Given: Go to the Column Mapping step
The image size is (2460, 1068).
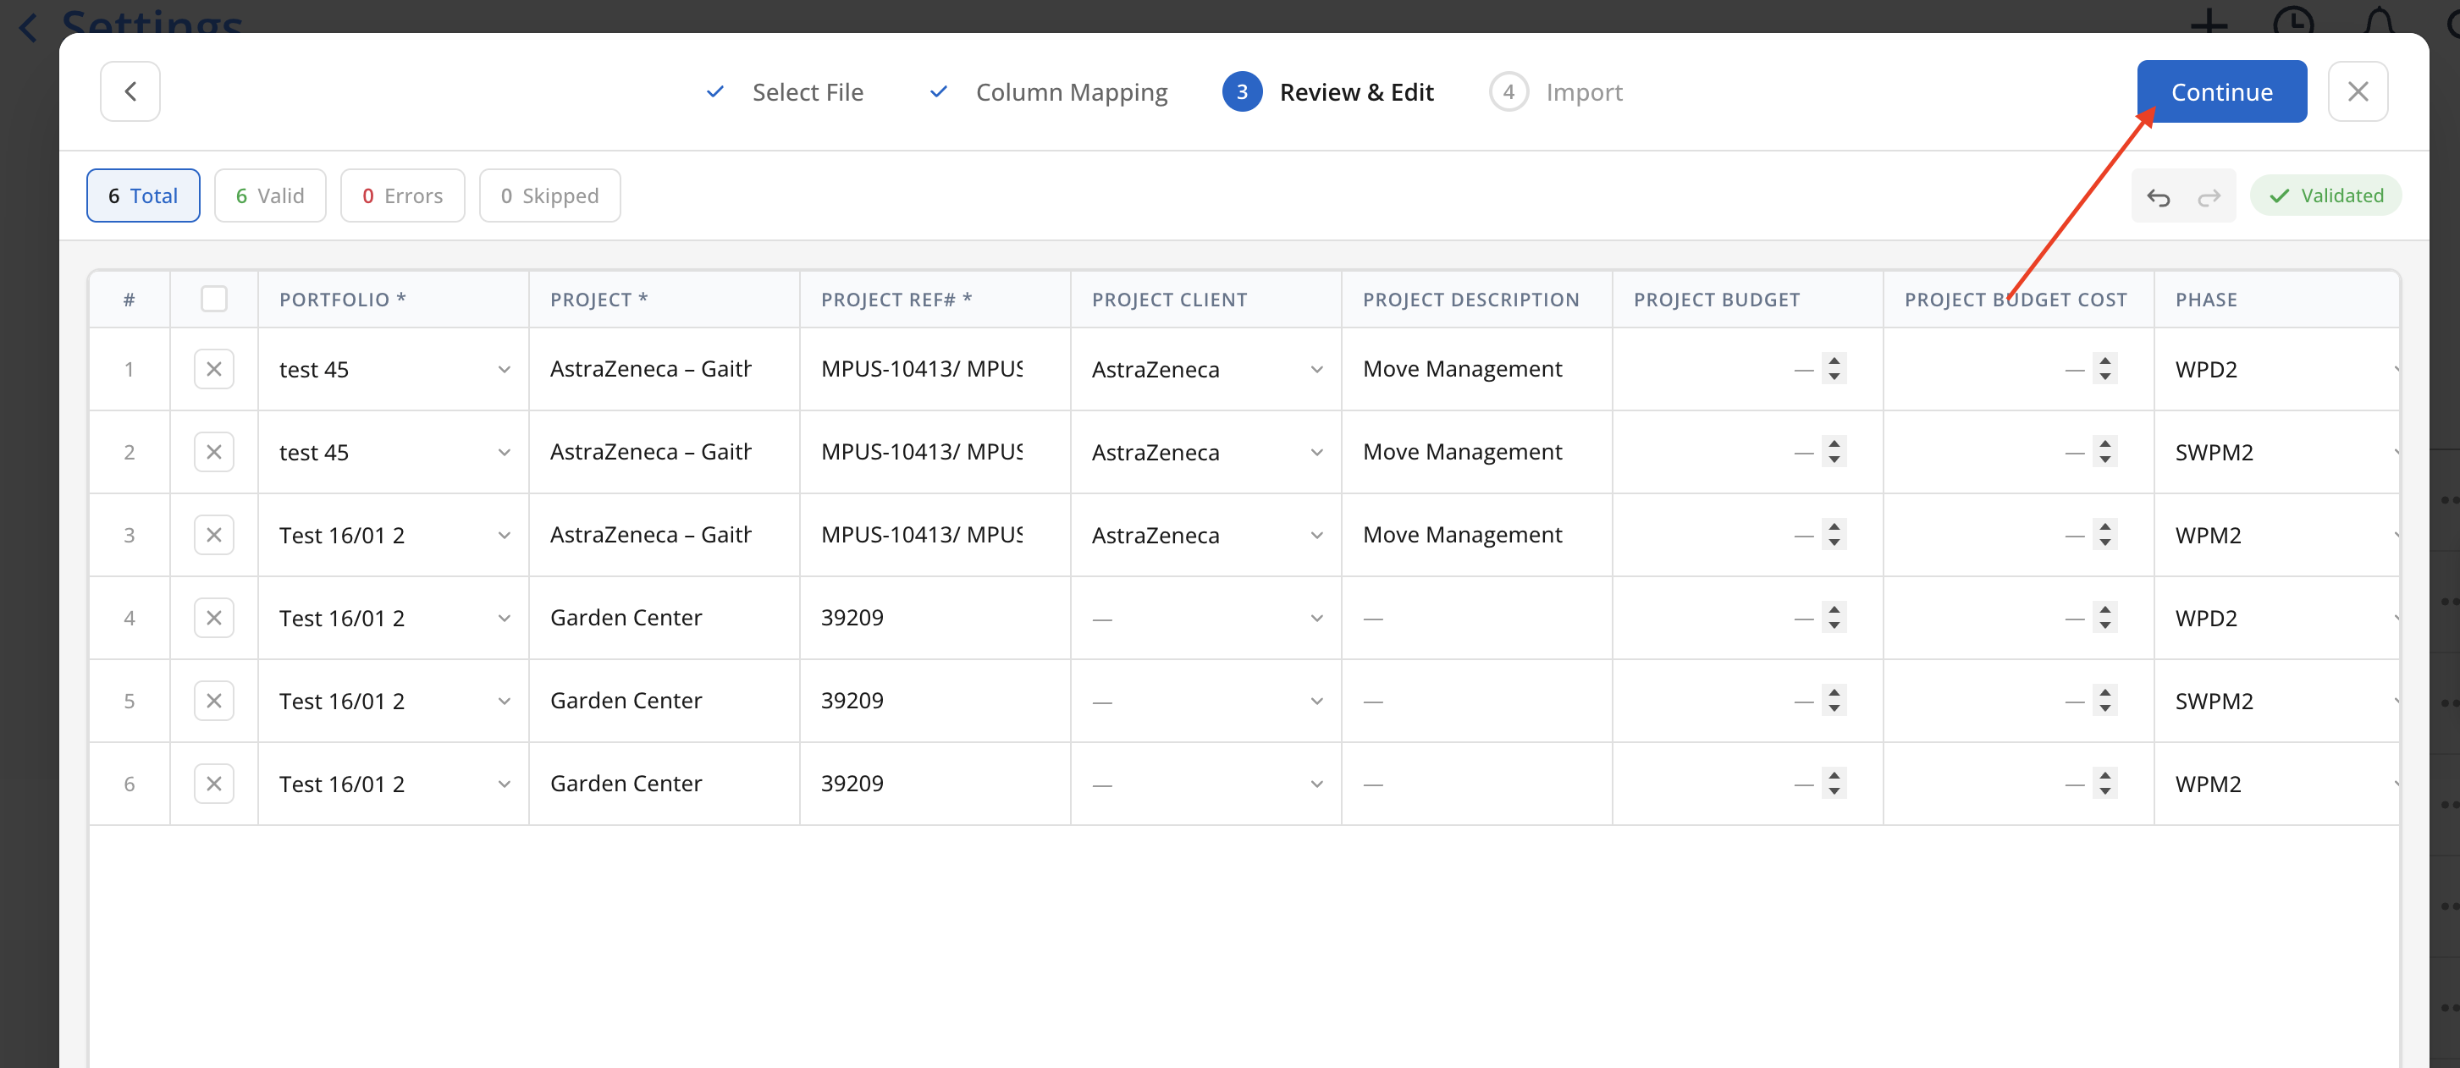Looking at the screenshot, I should click(1071, 91).
